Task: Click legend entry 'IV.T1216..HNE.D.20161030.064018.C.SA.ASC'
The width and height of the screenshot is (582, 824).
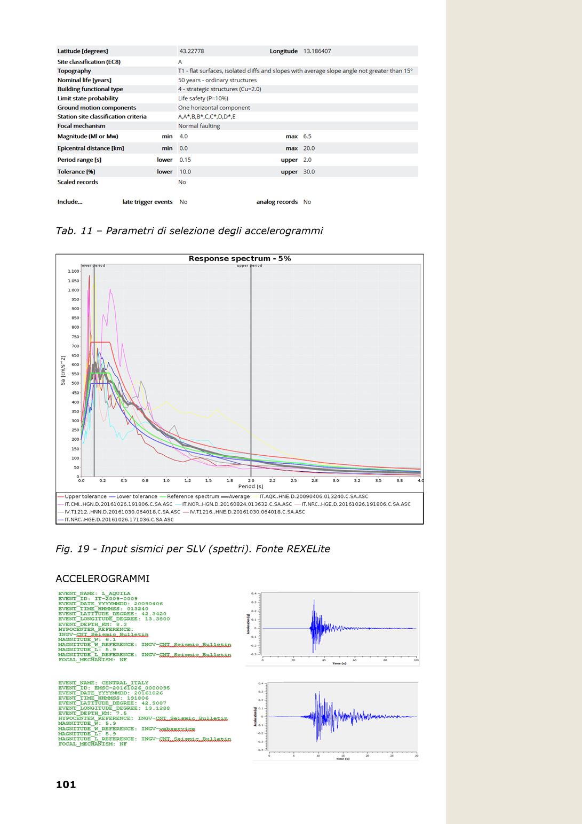Action: pyautogui.click(x=244, y=512)
